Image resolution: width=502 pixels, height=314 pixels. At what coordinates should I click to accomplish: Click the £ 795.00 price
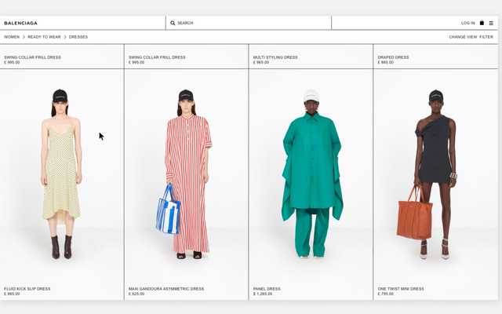point(385,294)
